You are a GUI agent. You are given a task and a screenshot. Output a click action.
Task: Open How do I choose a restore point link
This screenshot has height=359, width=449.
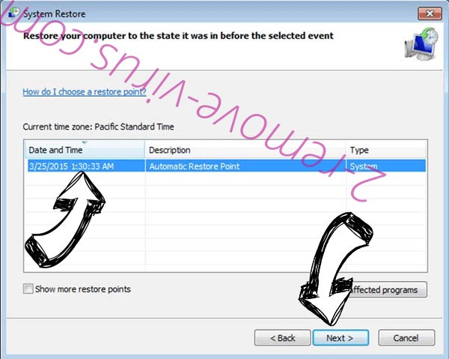click(85, 91)
